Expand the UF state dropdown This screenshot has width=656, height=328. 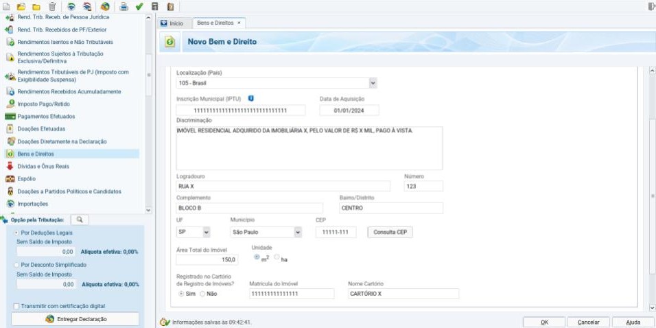click(x=206, y=233)
